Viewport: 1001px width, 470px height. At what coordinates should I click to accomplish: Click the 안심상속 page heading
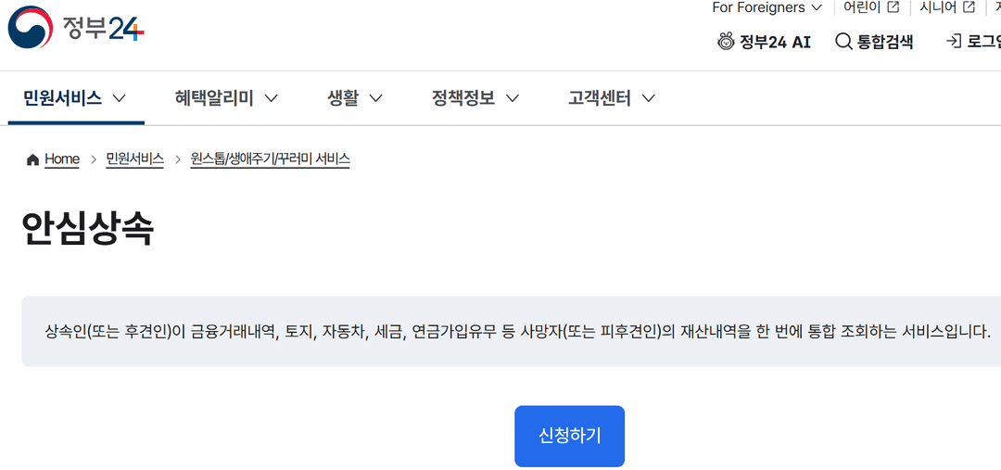(x=87, y=229)
